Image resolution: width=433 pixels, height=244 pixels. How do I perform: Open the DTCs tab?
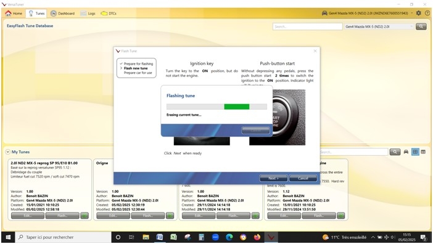point(109,13)
